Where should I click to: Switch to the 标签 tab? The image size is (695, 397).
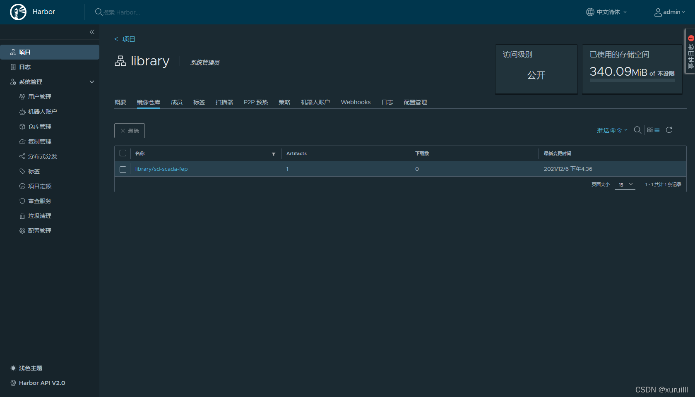point(199,102)
